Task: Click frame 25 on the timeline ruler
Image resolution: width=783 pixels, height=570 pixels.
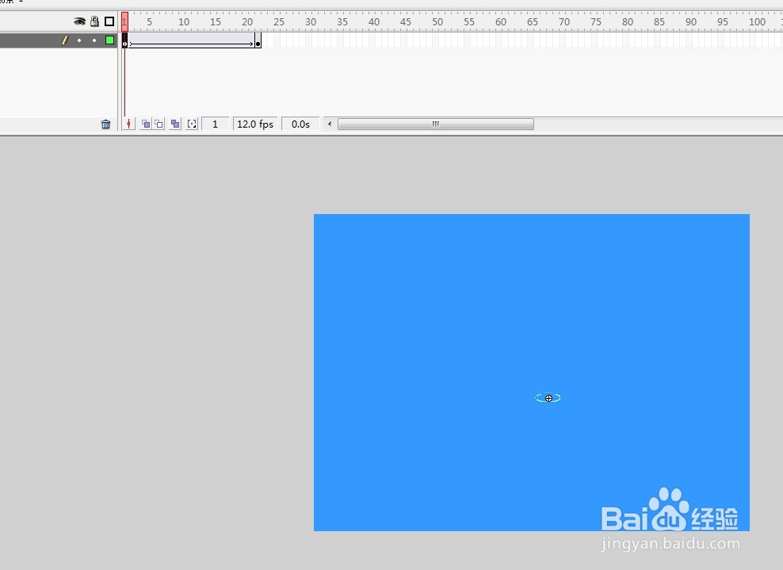Action: point(279,22)
